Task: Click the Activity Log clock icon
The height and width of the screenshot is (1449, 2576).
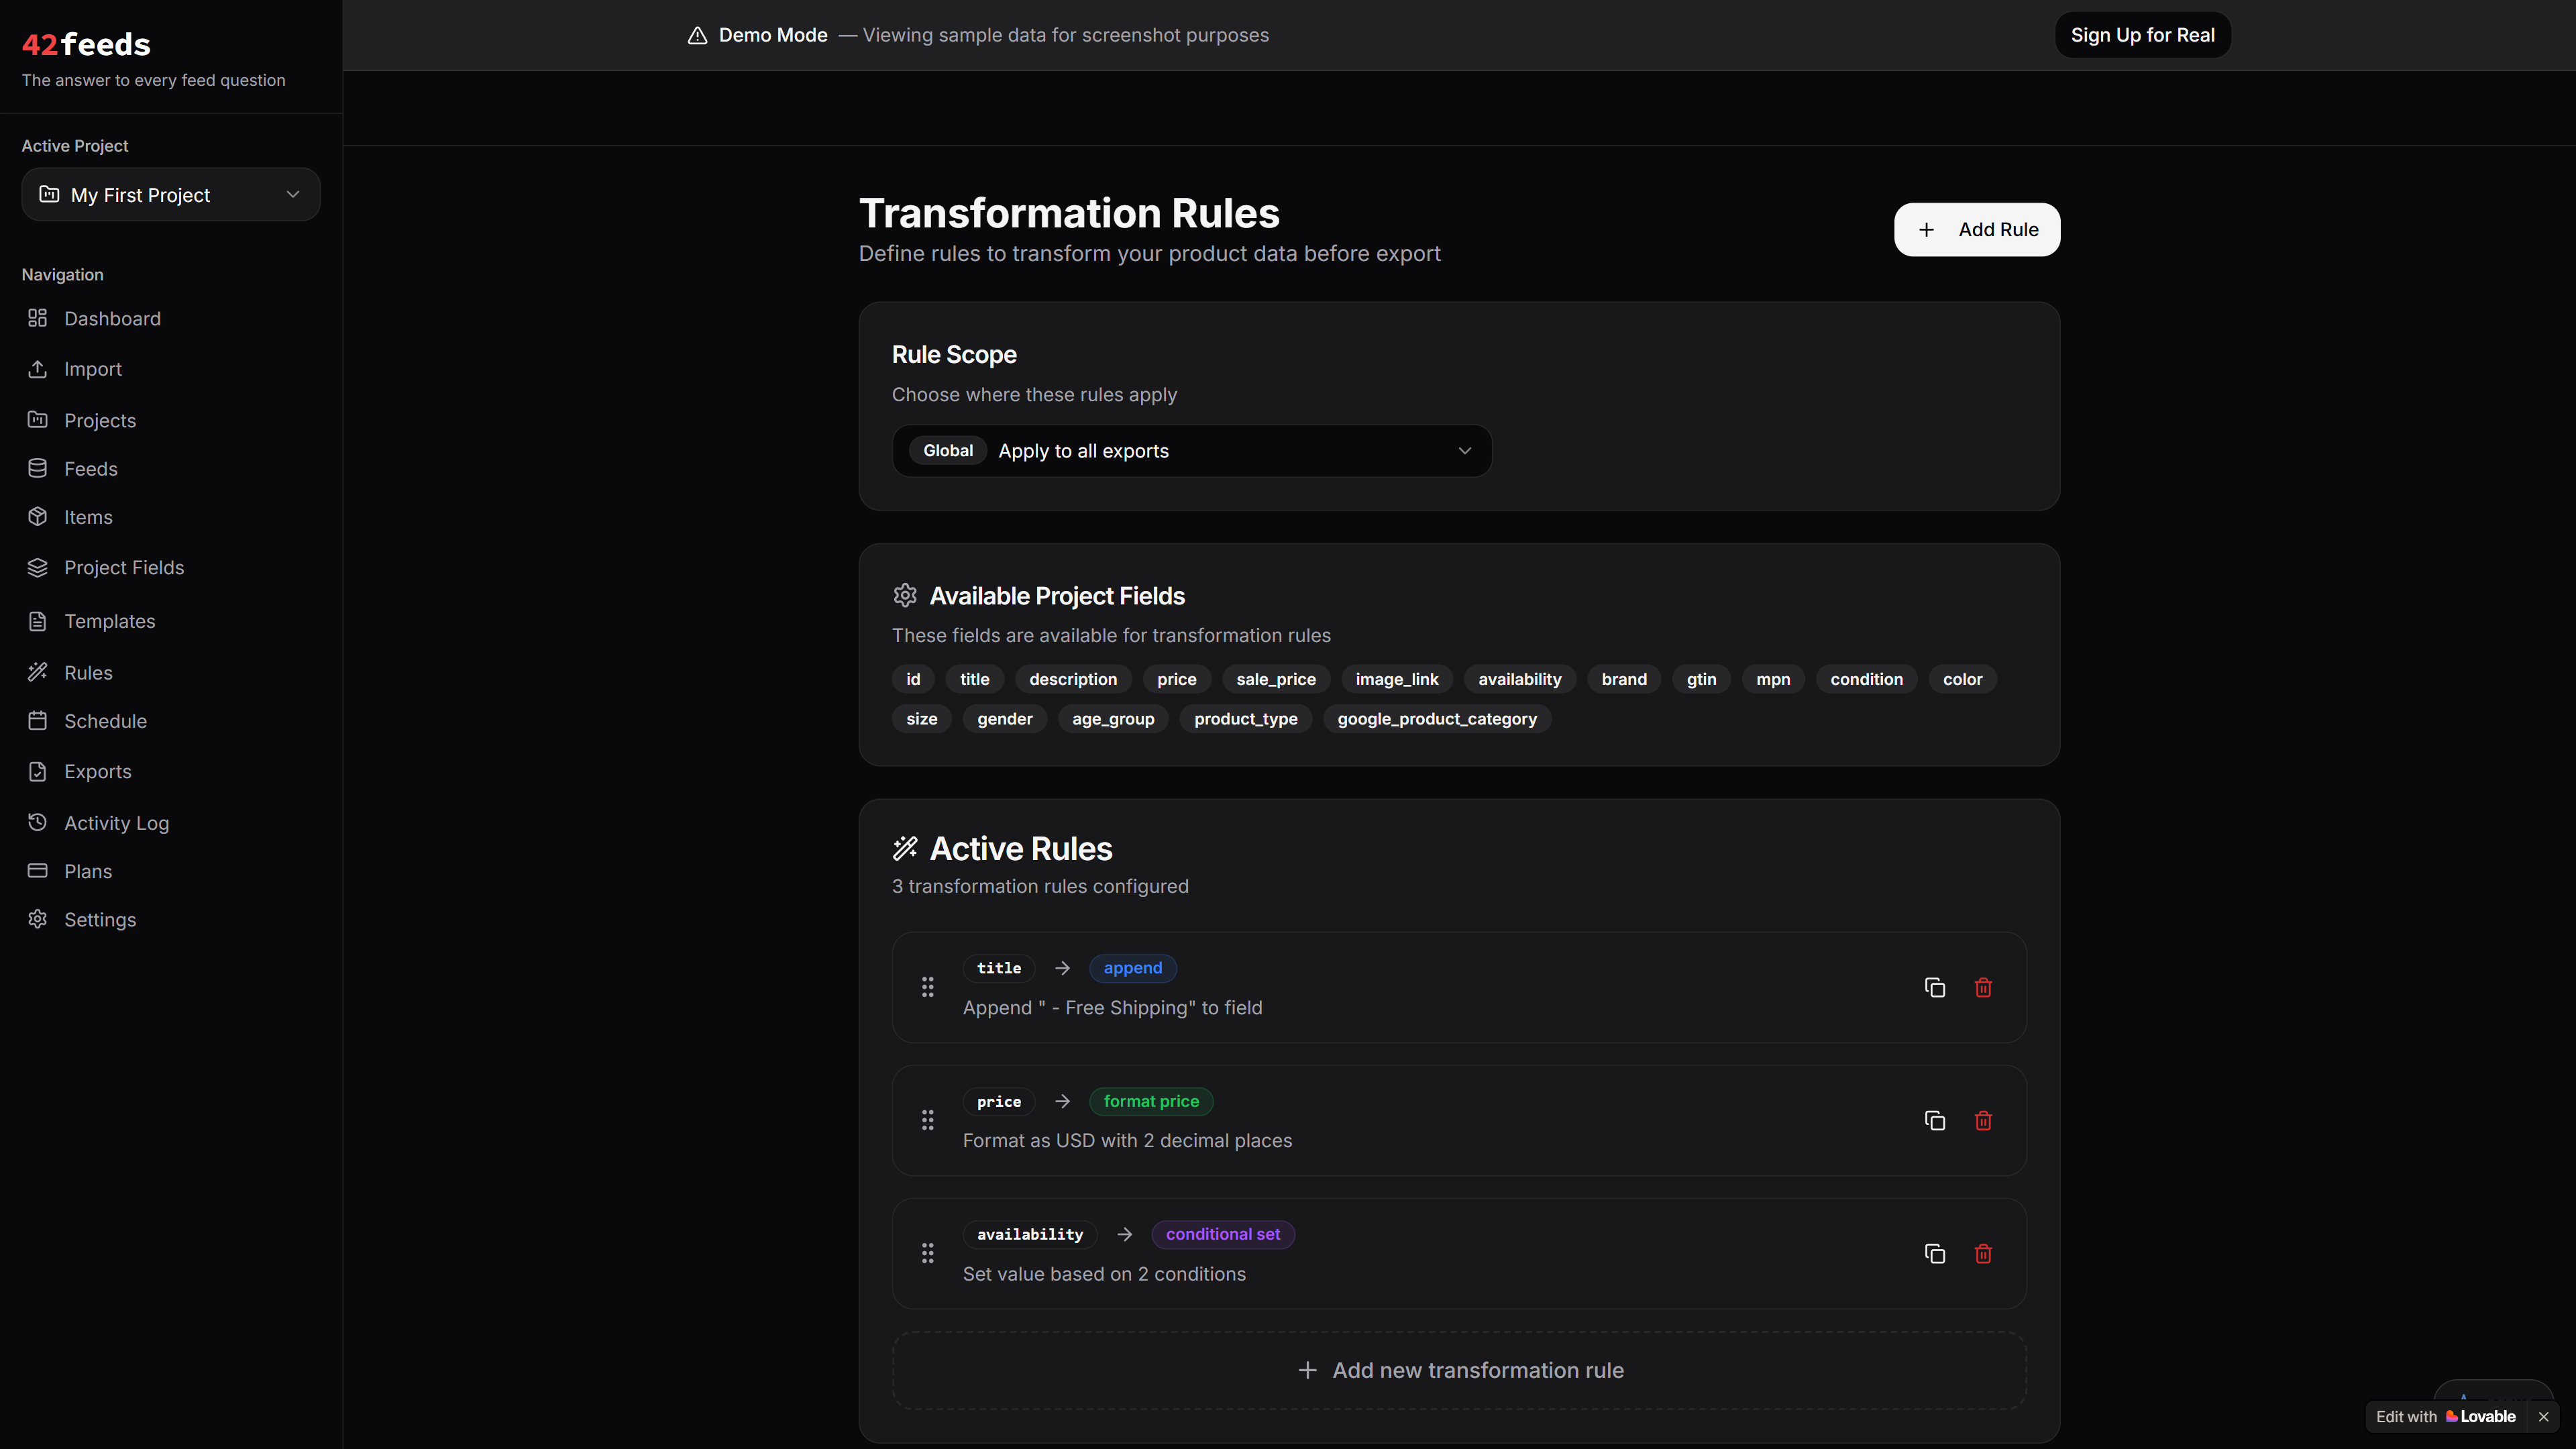Action: (x=38, y=822)
